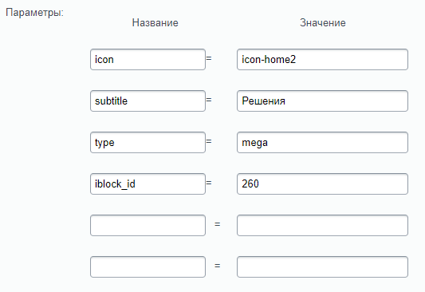The width and height of the screenshot is (425, 292).
Task: Click the "Название" column header
Action: click(x=155, y=23)
